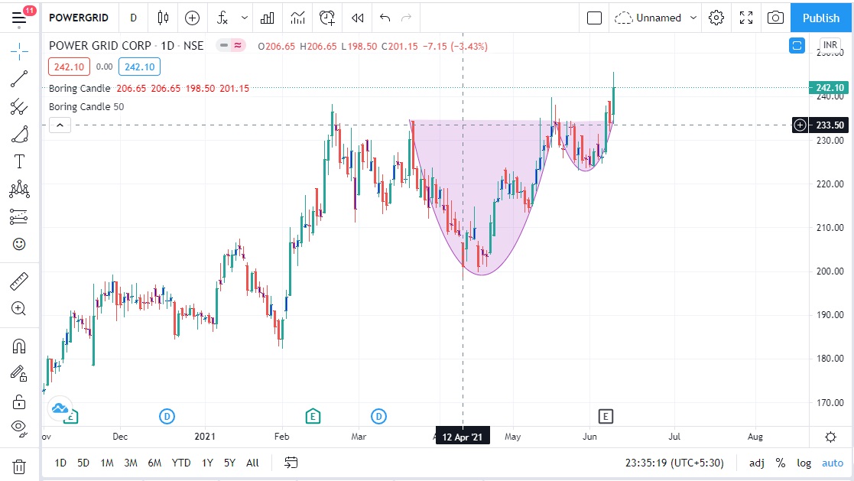854x481 pixels.
Task: Toggle the log scale option
Action: tap(804, 463)
